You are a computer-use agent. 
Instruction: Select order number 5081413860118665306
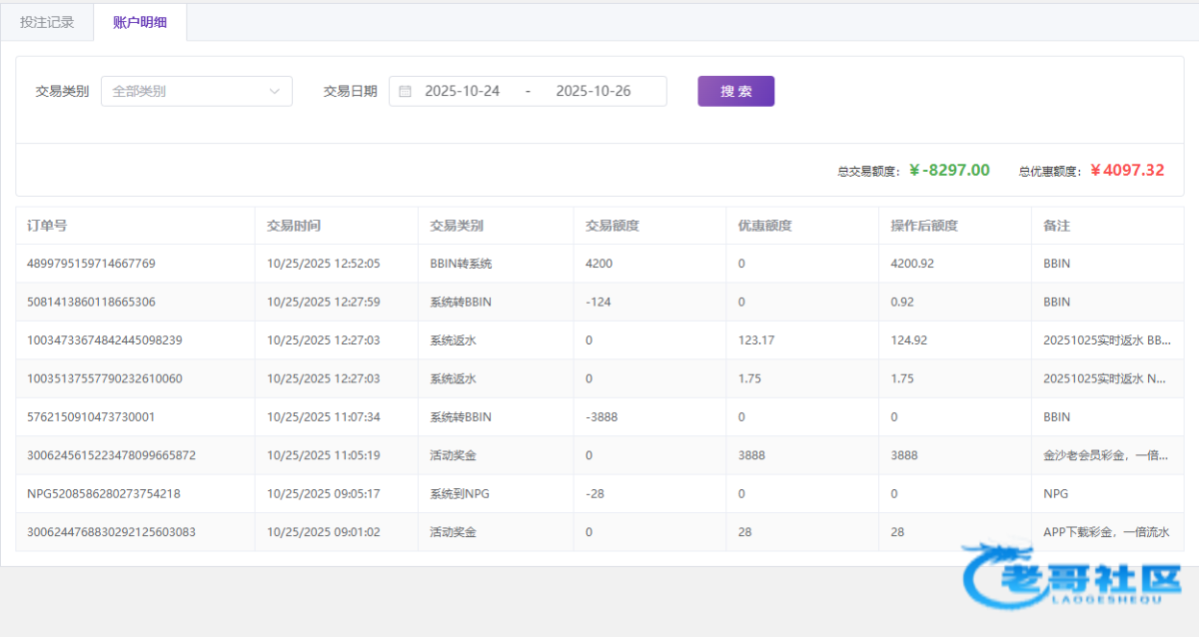(91, 302)
